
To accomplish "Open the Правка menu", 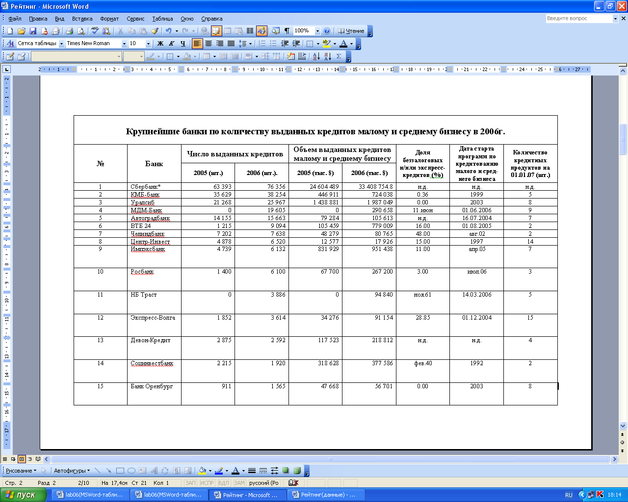I will click(x=38, y=19).
